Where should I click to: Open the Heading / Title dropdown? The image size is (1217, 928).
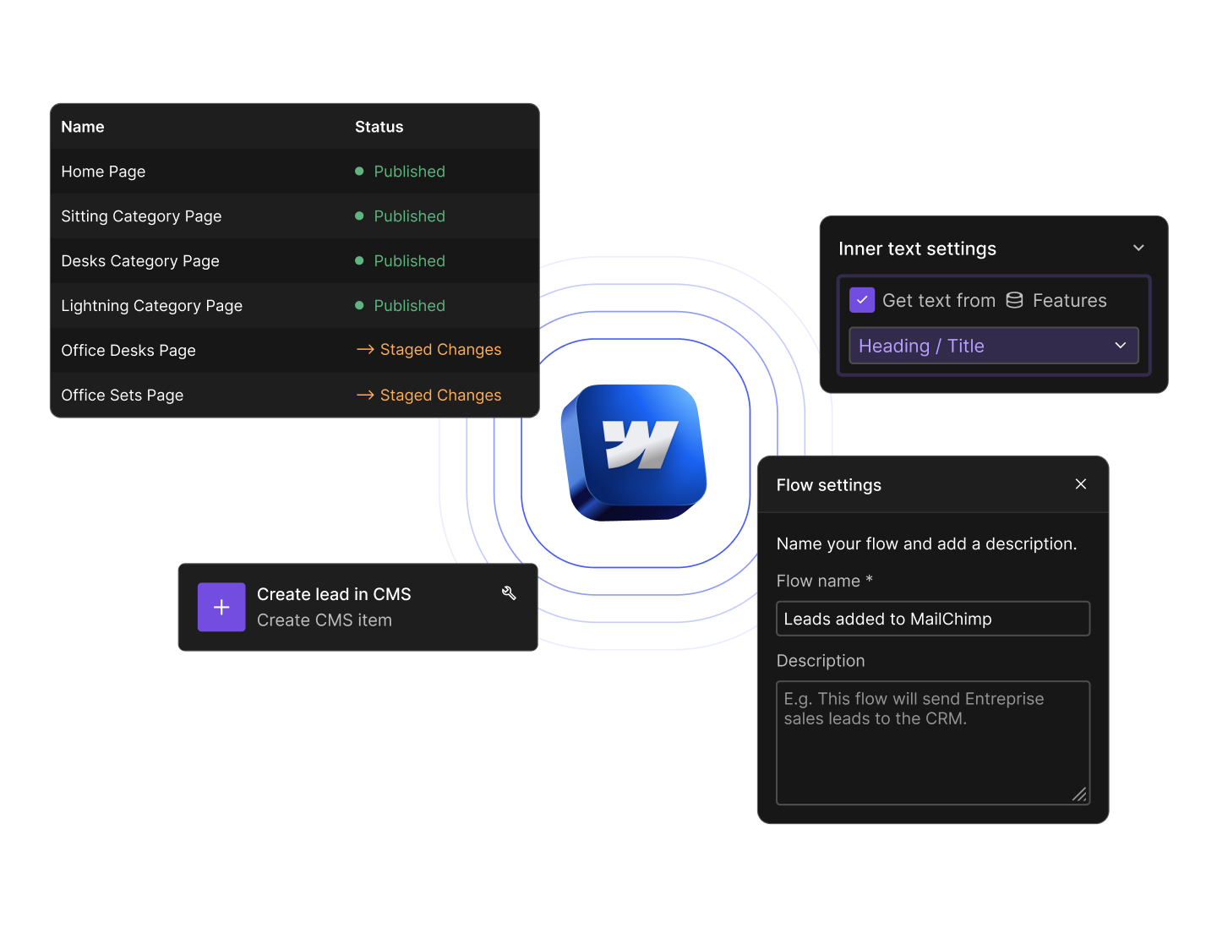coord(993,346)
